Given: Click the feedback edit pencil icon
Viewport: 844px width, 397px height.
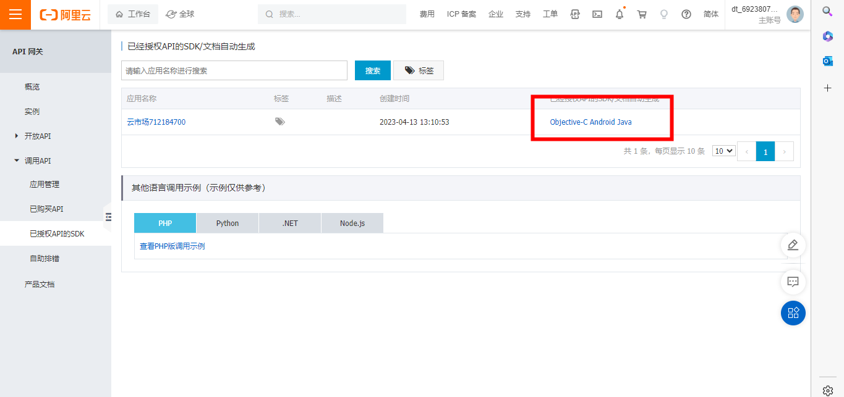Looking at the screenshot, I should coord(793,245).
